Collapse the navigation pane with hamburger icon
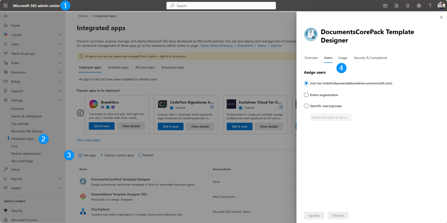 pyautogui.click(x=5, y=16)
